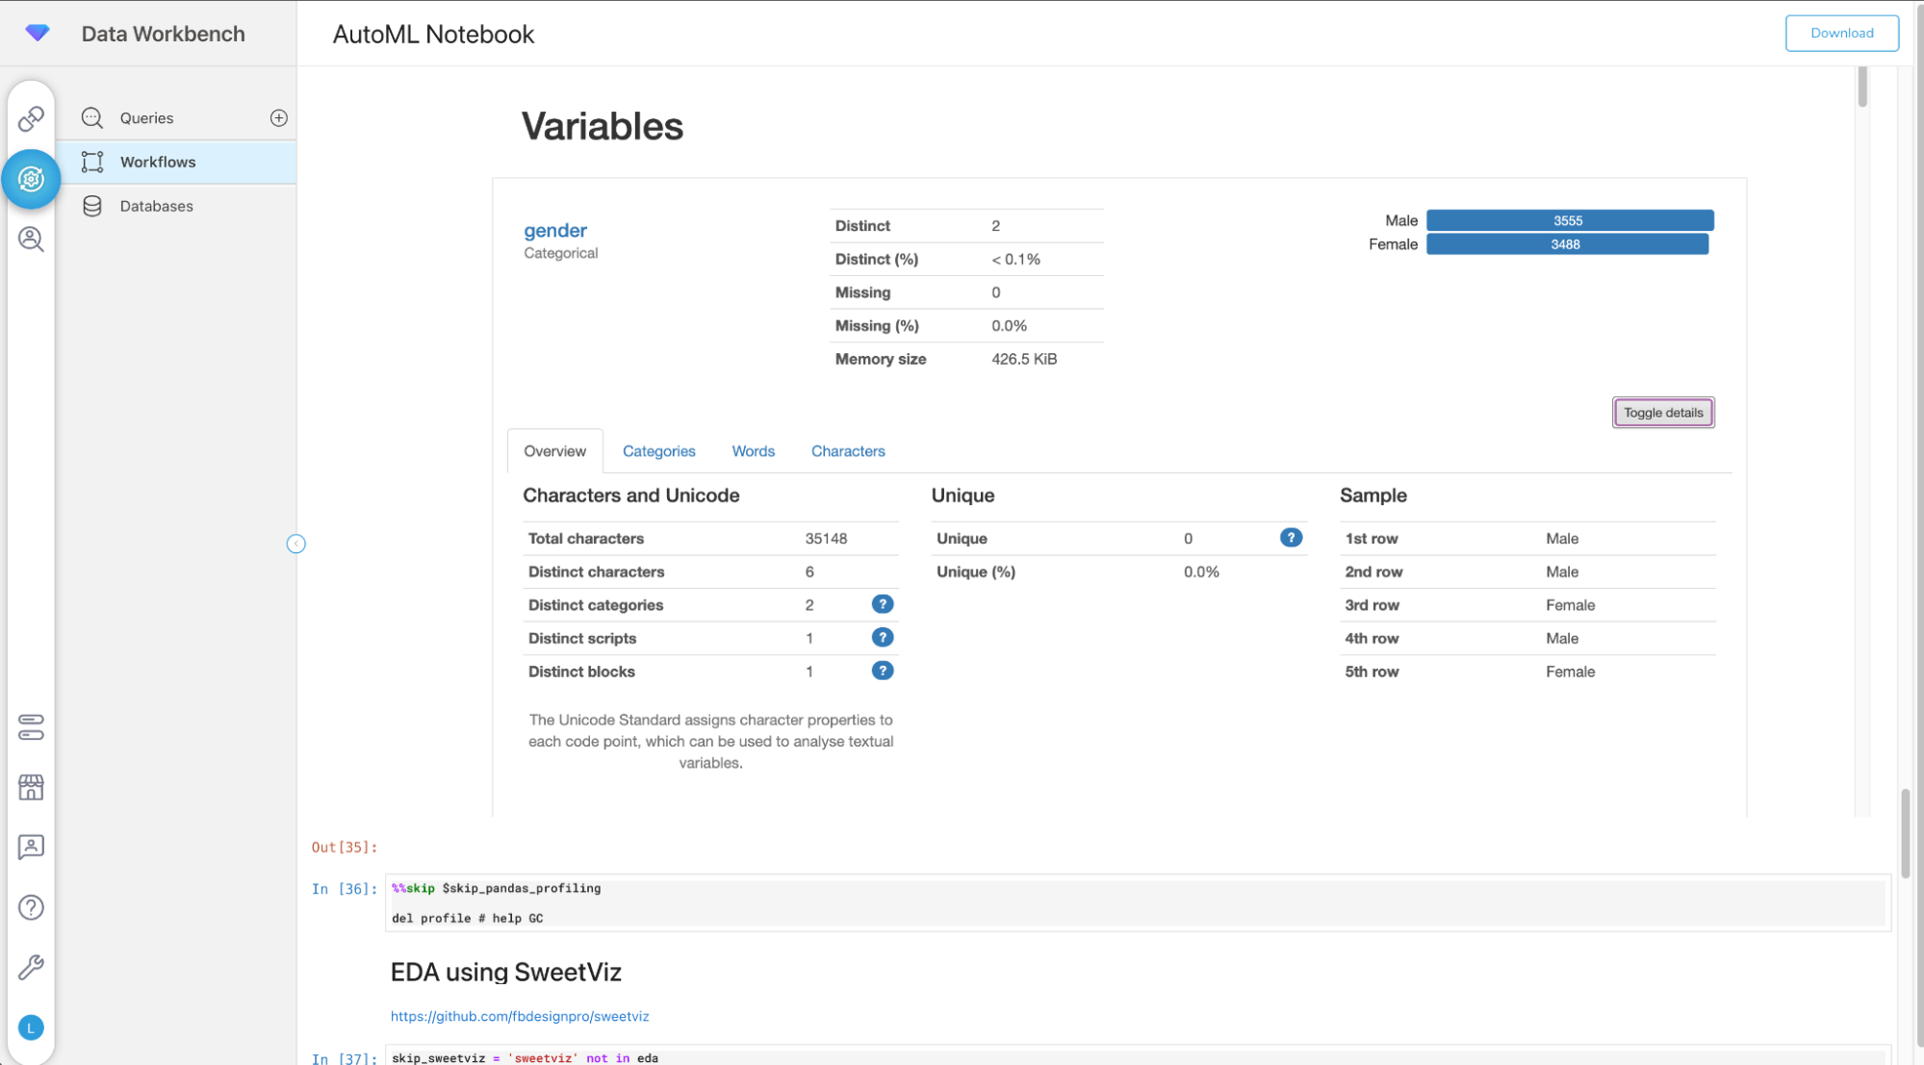Select the highlighted Data Workbench gear icon
Screen dimensions: 1924x1065
(31, 179)
